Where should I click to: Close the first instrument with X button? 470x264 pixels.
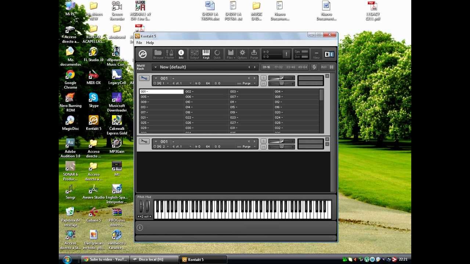327,76
